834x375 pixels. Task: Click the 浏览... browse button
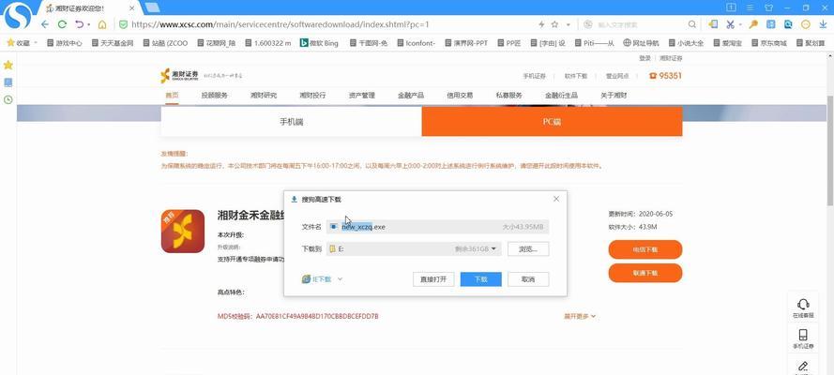pos(527,248)
